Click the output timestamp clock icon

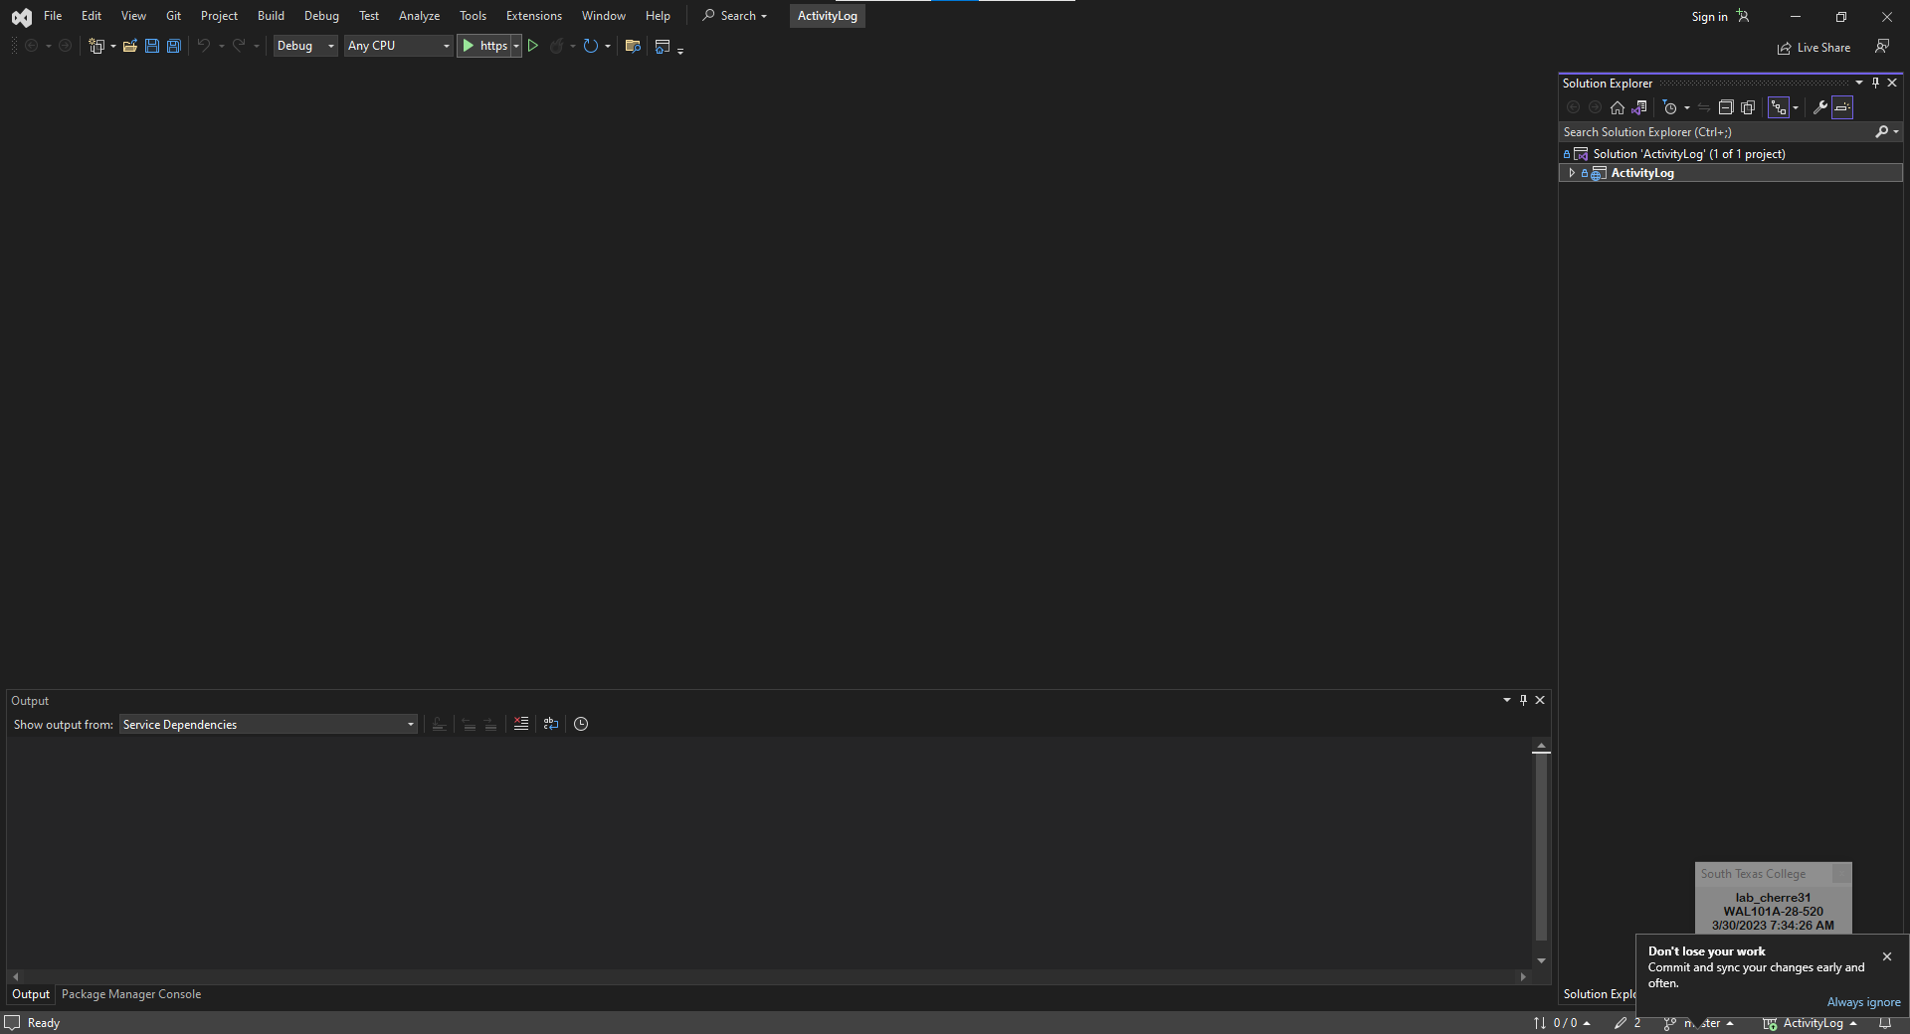coord(581,724)
